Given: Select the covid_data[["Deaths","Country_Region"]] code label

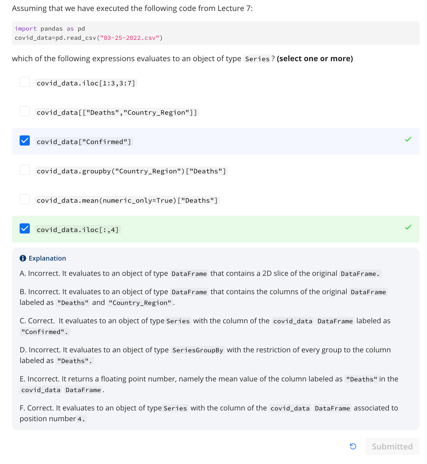Looking at the screenshot, I should [117, 112].
